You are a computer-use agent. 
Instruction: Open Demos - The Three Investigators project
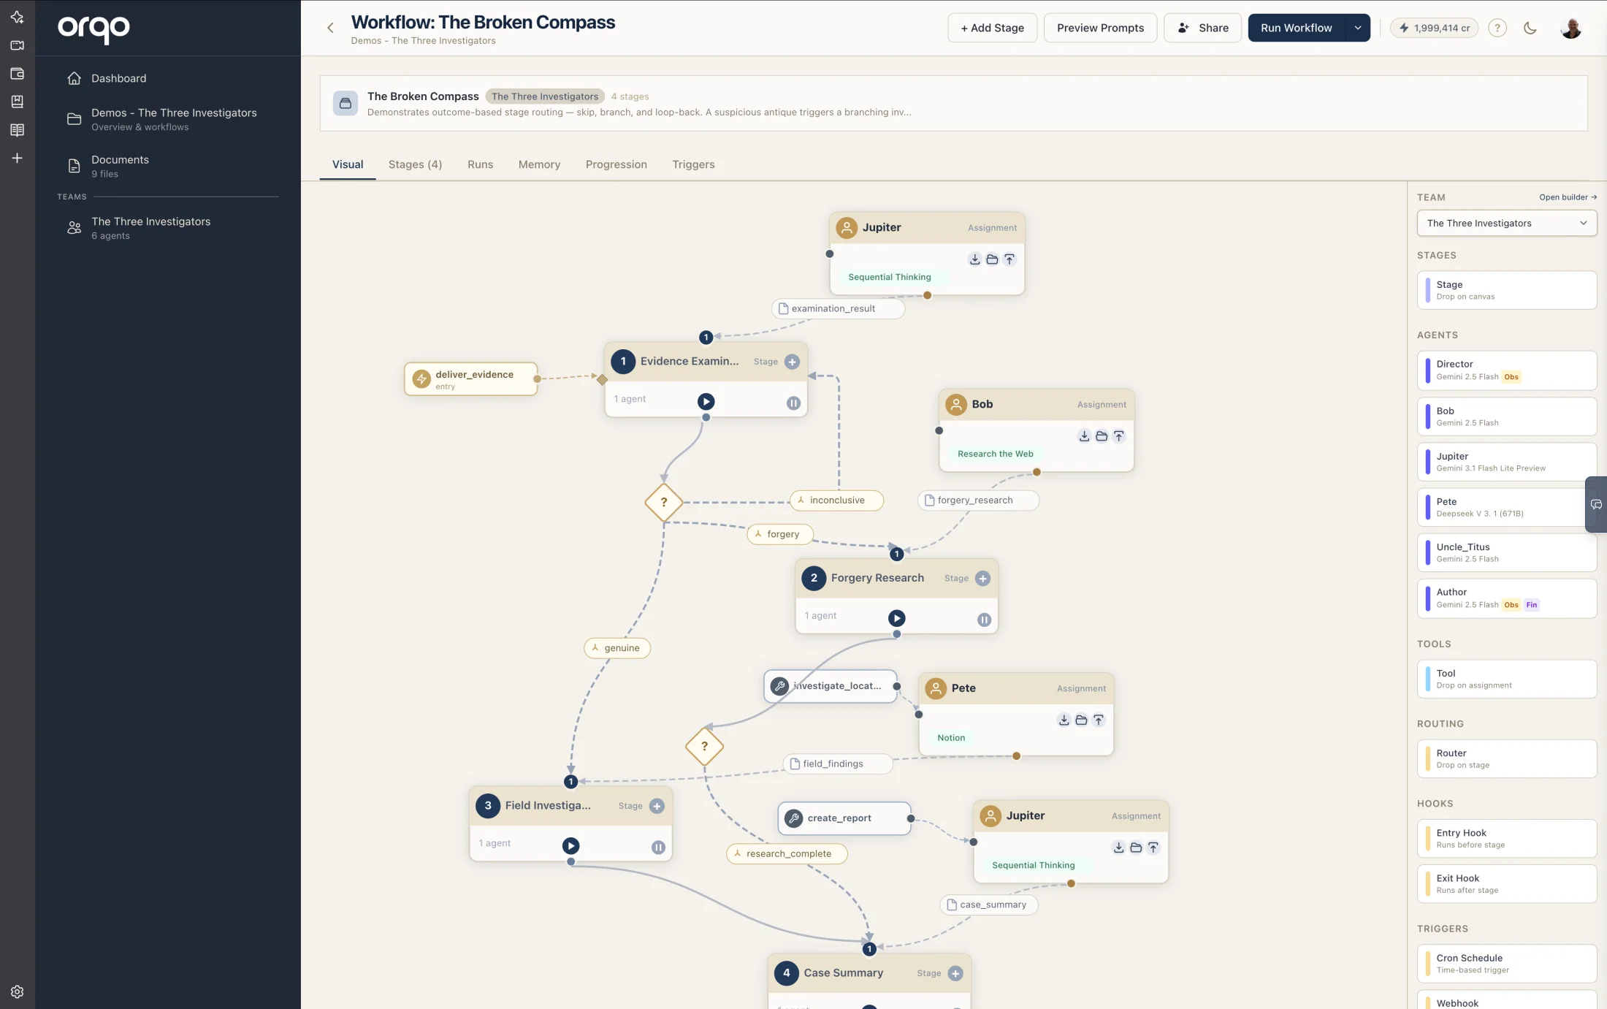pos(168,119)
